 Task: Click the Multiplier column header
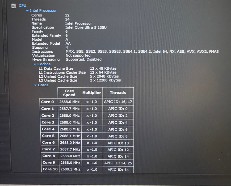pyautogui.click(x=92, y=93)
